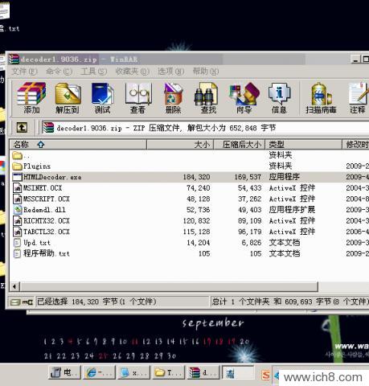Screen dimensions: 369x386
Task: Click the 测试 (Test) toolbar icon
Action: click(103, 98)
